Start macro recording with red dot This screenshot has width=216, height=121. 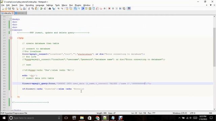click(109, 9)
